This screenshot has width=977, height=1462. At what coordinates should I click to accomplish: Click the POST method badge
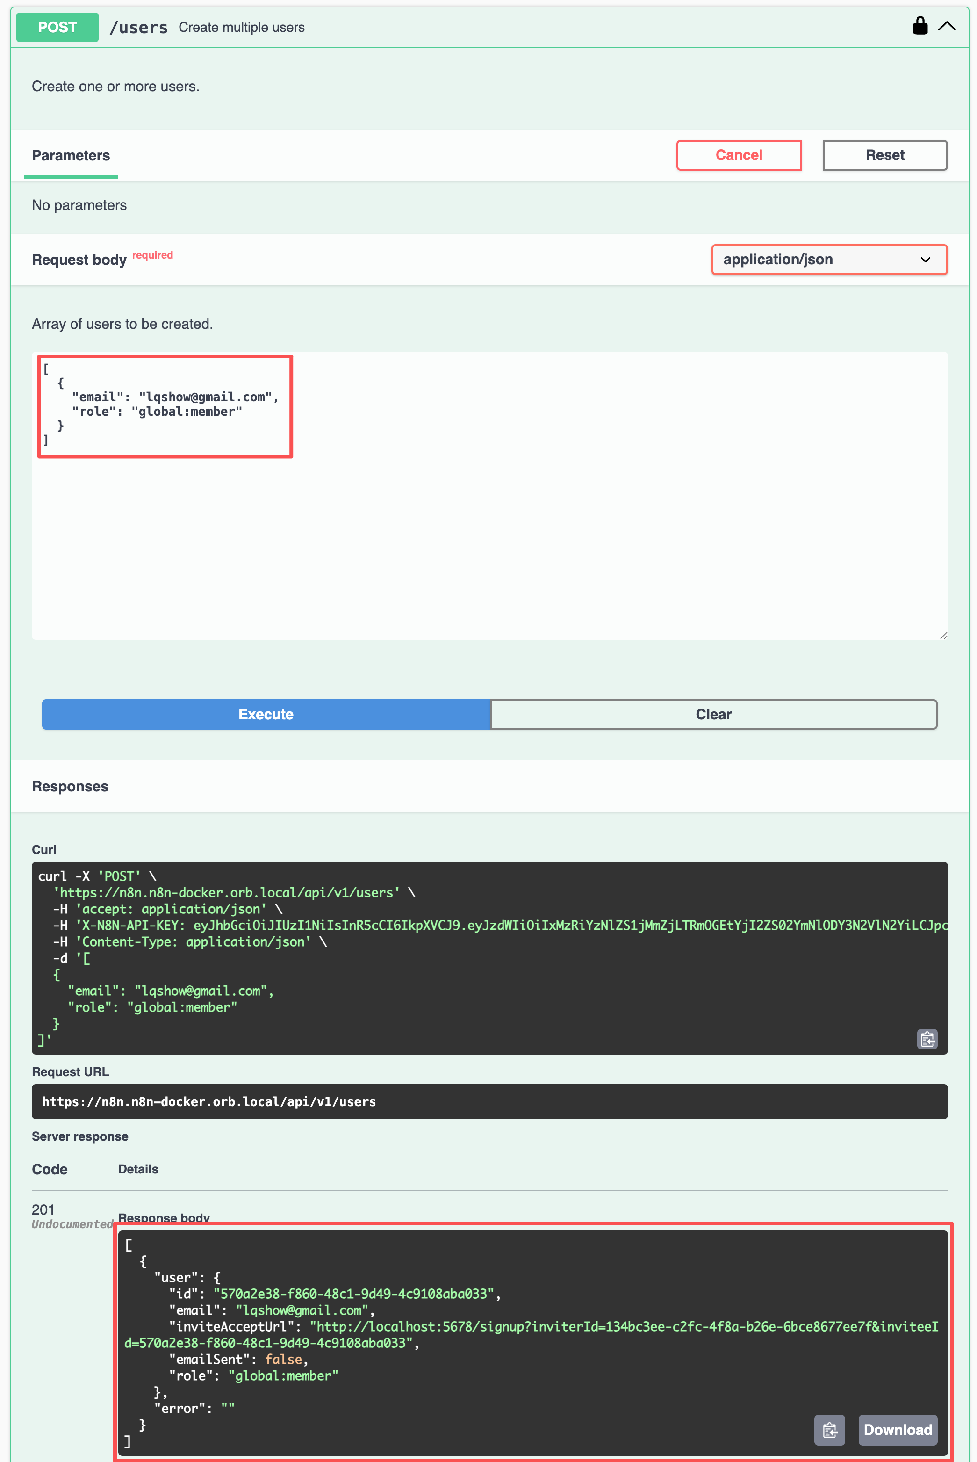point(57,28)
